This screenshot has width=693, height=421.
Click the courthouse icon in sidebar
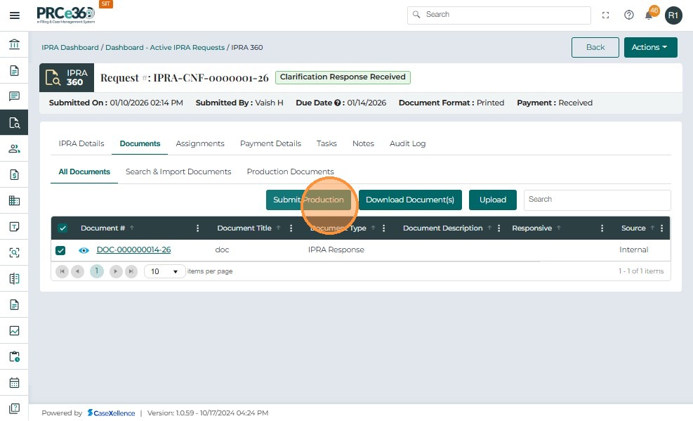click(x=14, y=44)
